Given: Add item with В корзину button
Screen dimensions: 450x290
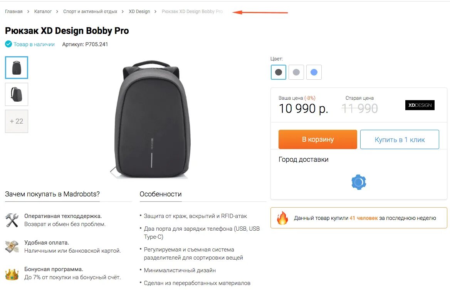Looking at the screenshot, I should [x=318, y=139].
